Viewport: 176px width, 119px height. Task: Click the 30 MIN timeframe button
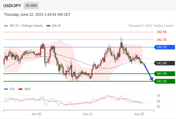(31, 6)
